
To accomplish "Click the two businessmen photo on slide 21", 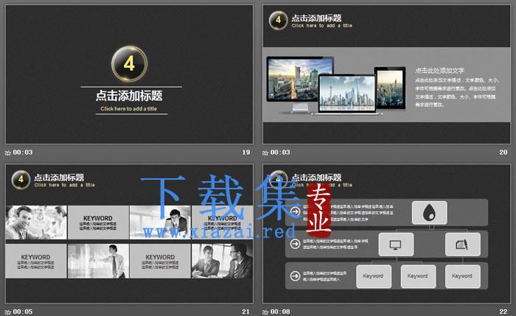I will tap(223, 261).
